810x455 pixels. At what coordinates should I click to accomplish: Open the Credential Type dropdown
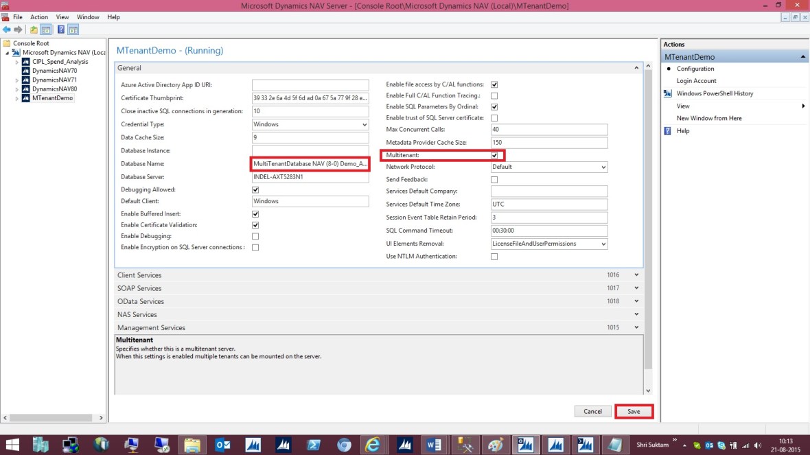(x=366, y=124)
